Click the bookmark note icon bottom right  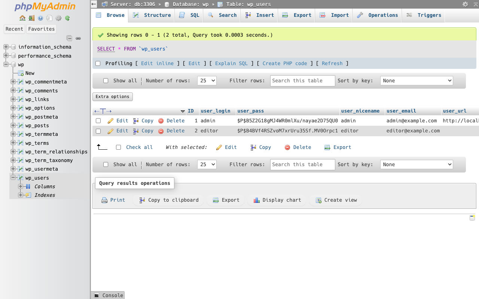pyautogui.click(x=472, y=218)
